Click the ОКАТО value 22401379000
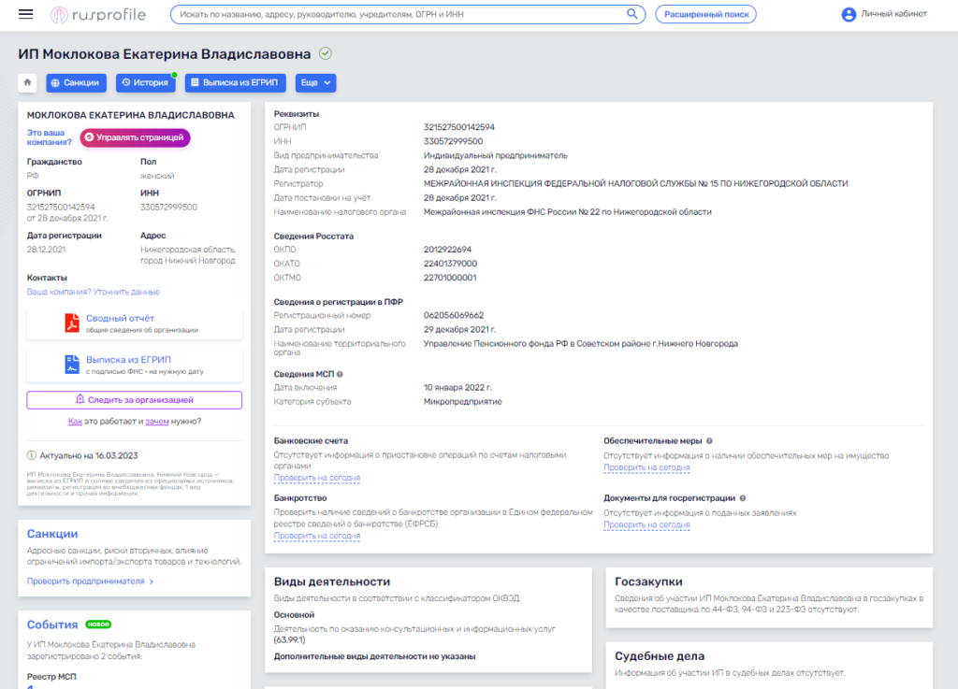This screenshot has height=689, width=958. point(450,263)
